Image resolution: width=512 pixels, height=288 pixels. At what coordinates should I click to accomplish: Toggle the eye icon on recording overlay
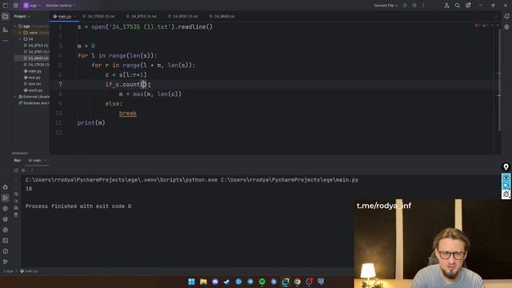tap(506, 178)
